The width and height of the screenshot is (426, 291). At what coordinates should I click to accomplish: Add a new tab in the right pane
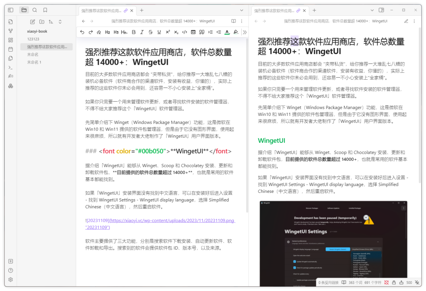[x=314, y=10]
